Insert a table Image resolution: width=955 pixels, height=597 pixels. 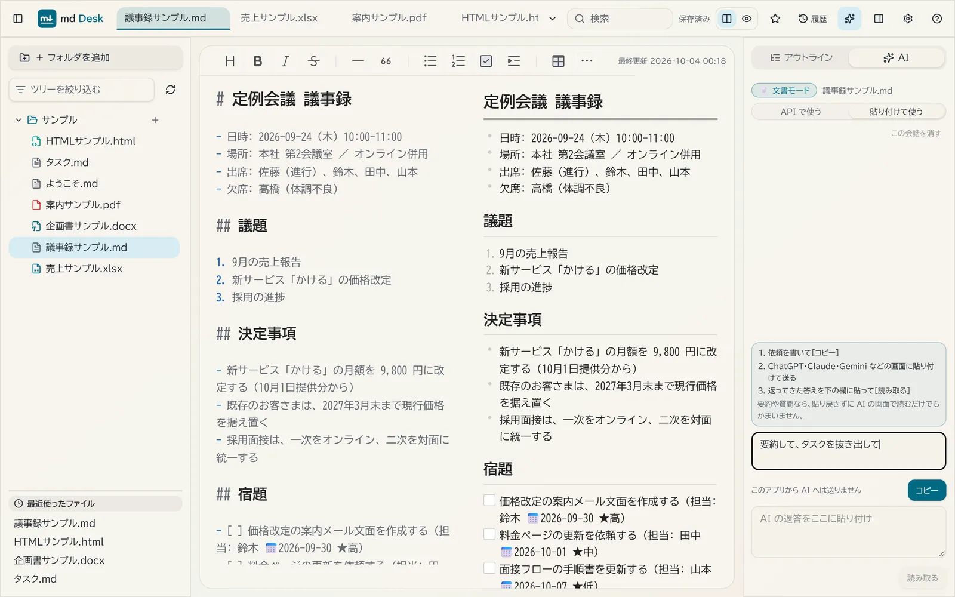point(558,61)
